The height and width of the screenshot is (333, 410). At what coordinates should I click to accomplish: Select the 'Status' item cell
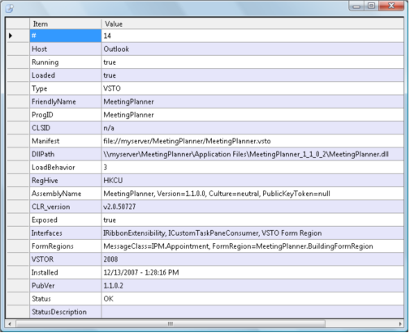pyautogui.click(x=66, y=299)
